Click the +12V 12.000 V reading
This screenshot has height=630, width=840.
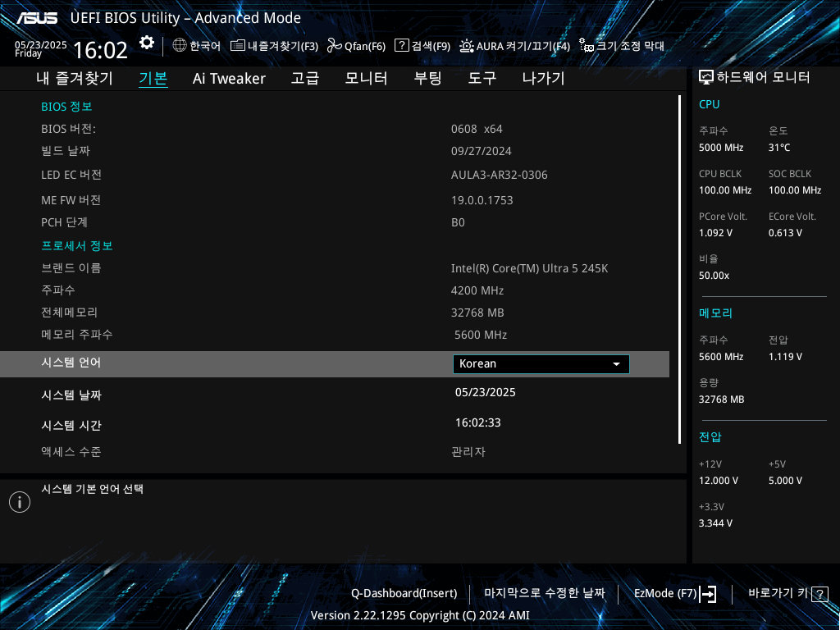click(x=719, y=481)
